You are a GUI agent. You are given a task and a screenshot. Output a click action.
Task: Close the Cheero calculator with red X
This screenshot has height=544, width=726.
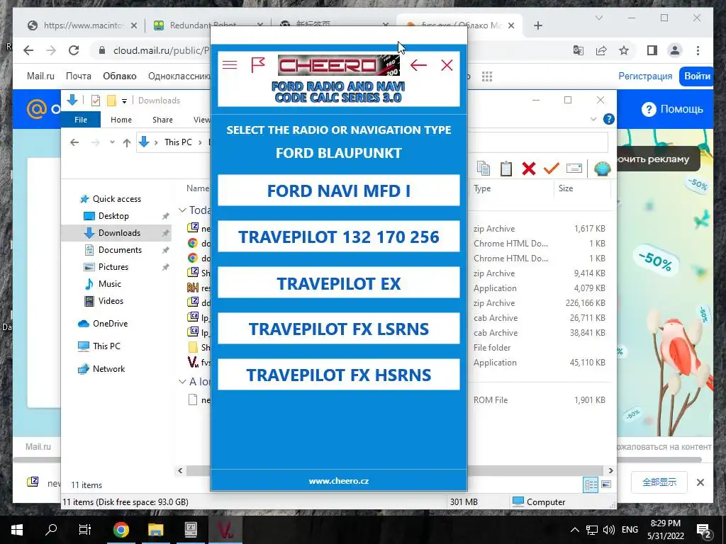pos(447,65)
